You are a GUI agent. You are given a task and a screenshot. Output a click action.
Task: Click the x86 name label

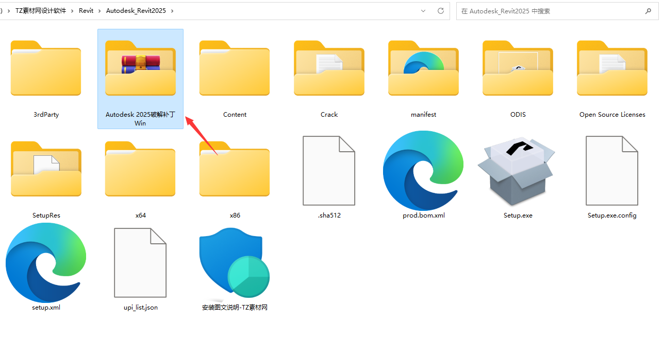235,215
